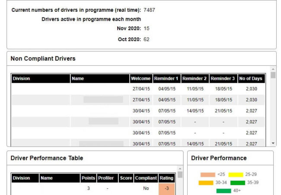This screenshot has width=281, height=195.
Task: Click the blurred name in the second row
Action: coord(103,100)
